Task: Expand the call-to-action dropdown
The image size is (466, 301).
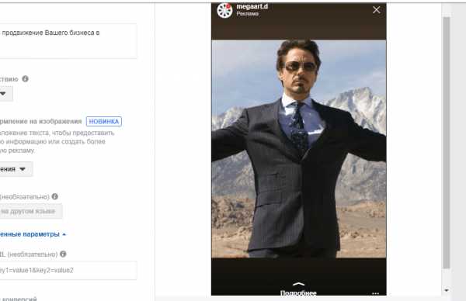Action: pyautogui.click(x=6, y=94)
